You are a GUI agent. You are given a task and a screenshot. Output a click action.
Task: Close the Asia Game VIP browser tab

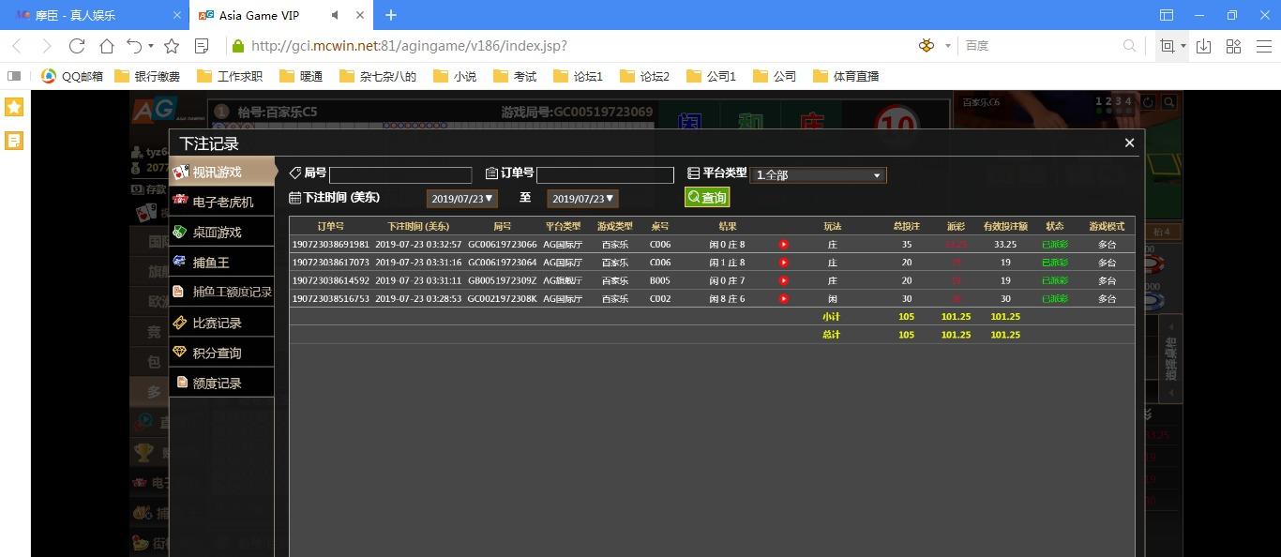point(361,15)
